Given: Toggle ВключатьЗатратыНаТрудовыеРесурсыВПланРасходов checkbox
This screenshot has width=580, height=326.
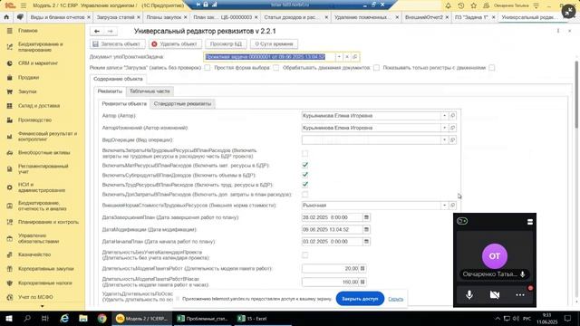Looking at the screenshot, I should (x=304, y=153).
